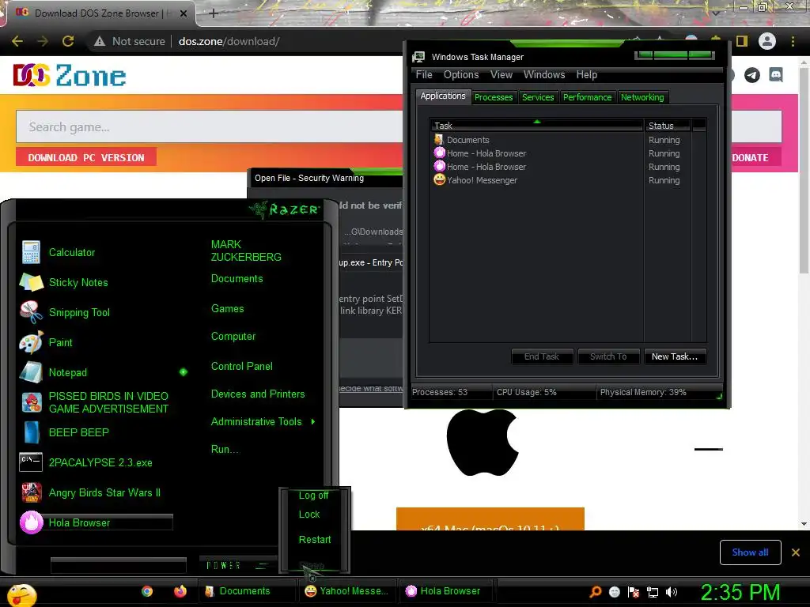
Task: Click Show all downloads button
Action: click(750, 552)
